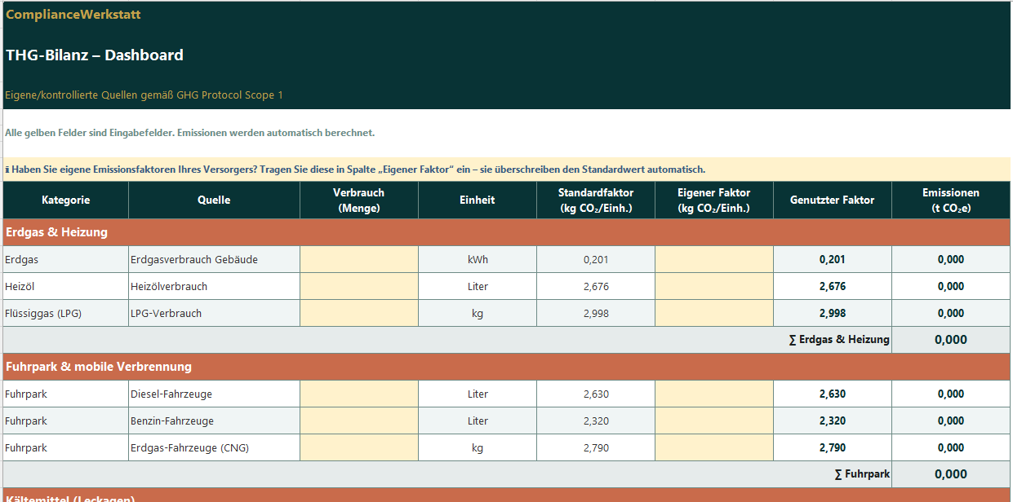The width and height of the screenshot is (1013, 502).
Task: Select the Heizölverbrauch Verbrauch input cell
Action: (x=358, y=287)
